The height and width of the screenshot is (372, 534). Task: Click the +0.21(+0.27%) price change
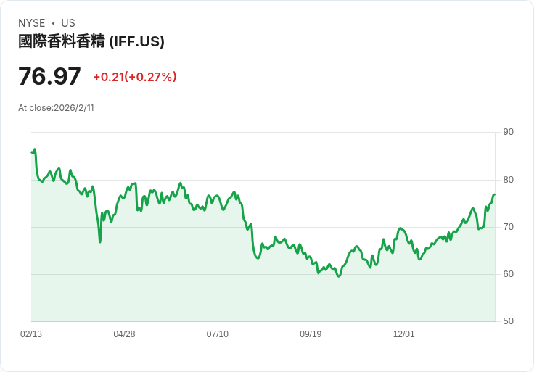135,77
